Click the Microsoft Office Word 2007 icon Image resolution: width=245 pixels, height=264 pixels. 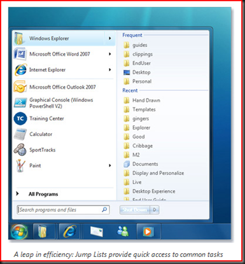click(20, 54)
